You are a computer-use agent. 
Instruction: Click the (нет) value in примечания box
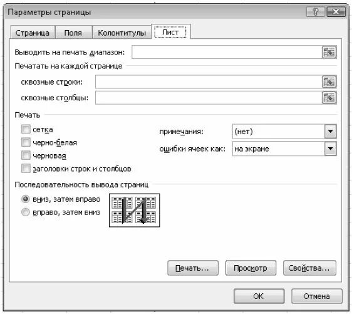click(x=244, y=131)
